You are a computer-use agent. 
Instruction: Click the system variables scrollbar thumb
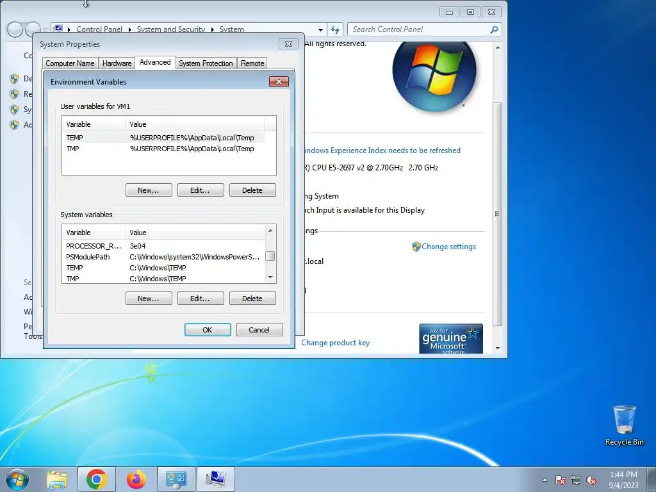pyautogui.click(x=270, y=256)
